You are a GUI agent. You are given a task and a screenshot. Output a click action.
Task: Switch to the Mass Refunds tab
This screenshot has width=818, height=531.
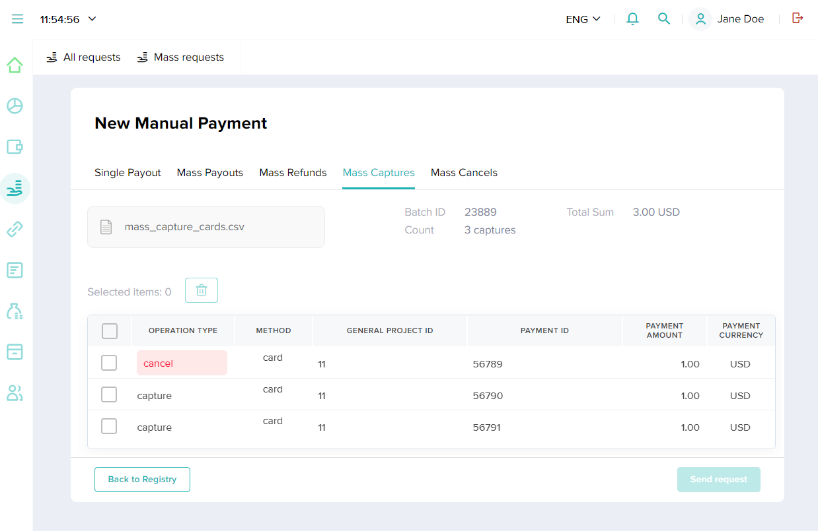click(x=293, y=173)
